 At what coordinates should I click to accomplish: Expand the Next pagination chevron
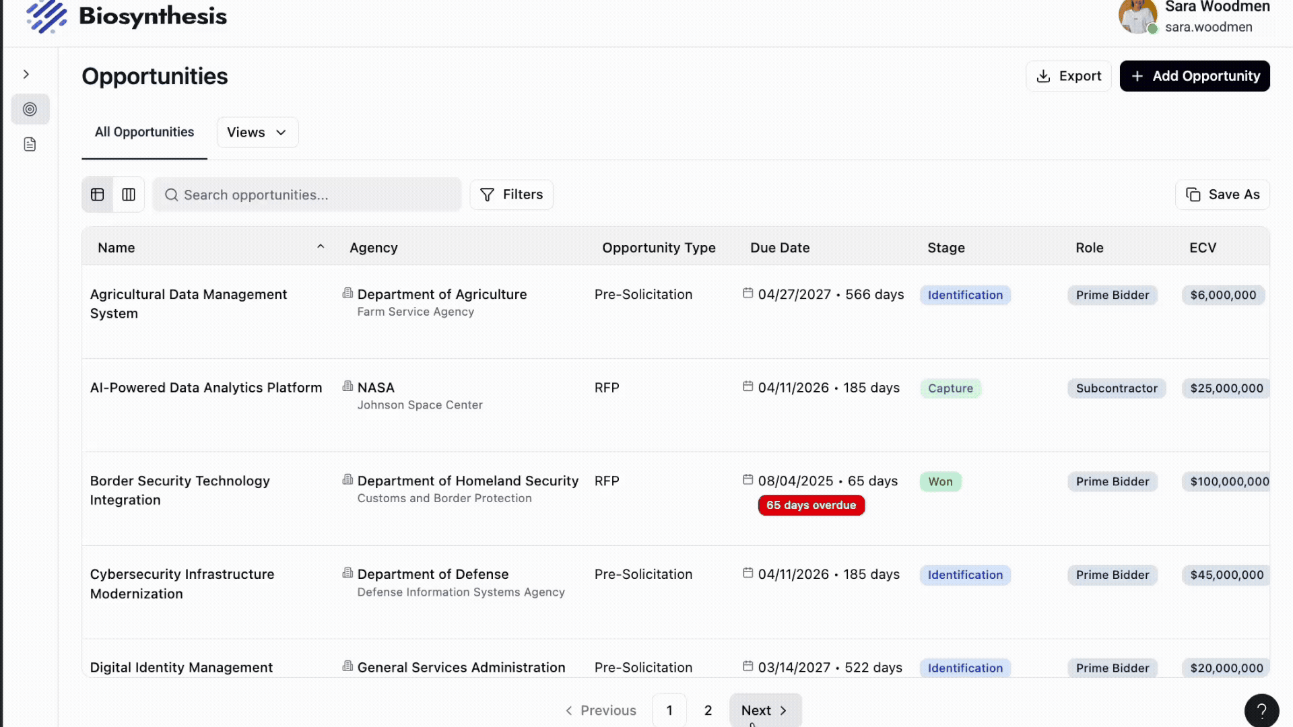783,710
